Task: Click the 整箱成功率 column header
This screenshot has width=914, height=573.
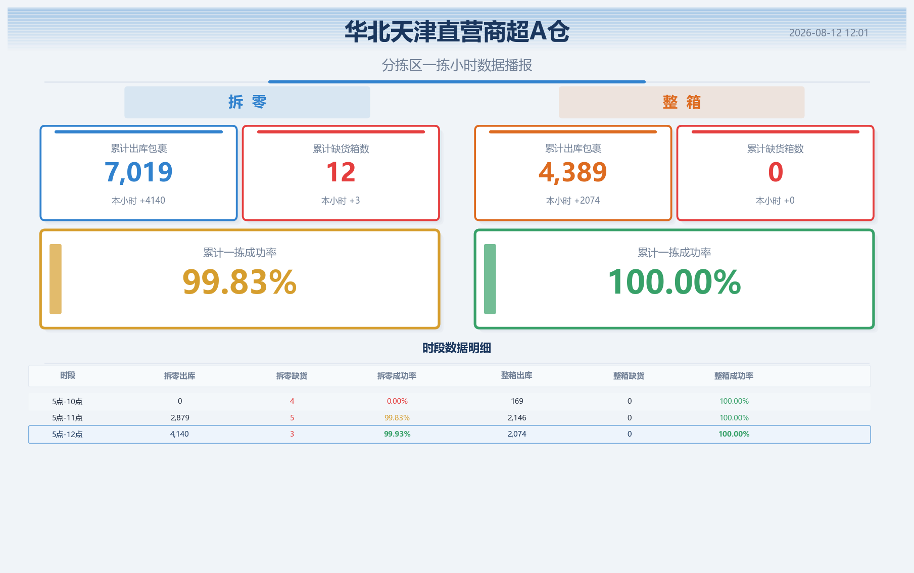Action: click(734, 375)
